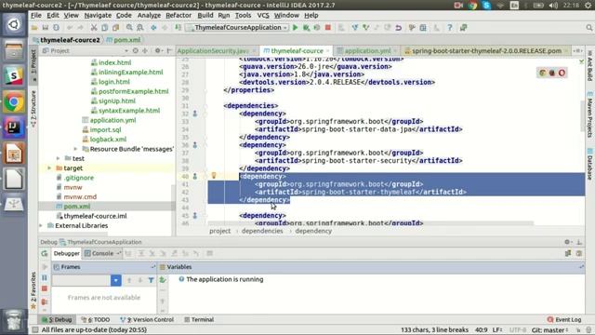The width and height of the screenshot is (595, 335).
Task: Click Rerun icon in Debug panel
Action: 45,253
